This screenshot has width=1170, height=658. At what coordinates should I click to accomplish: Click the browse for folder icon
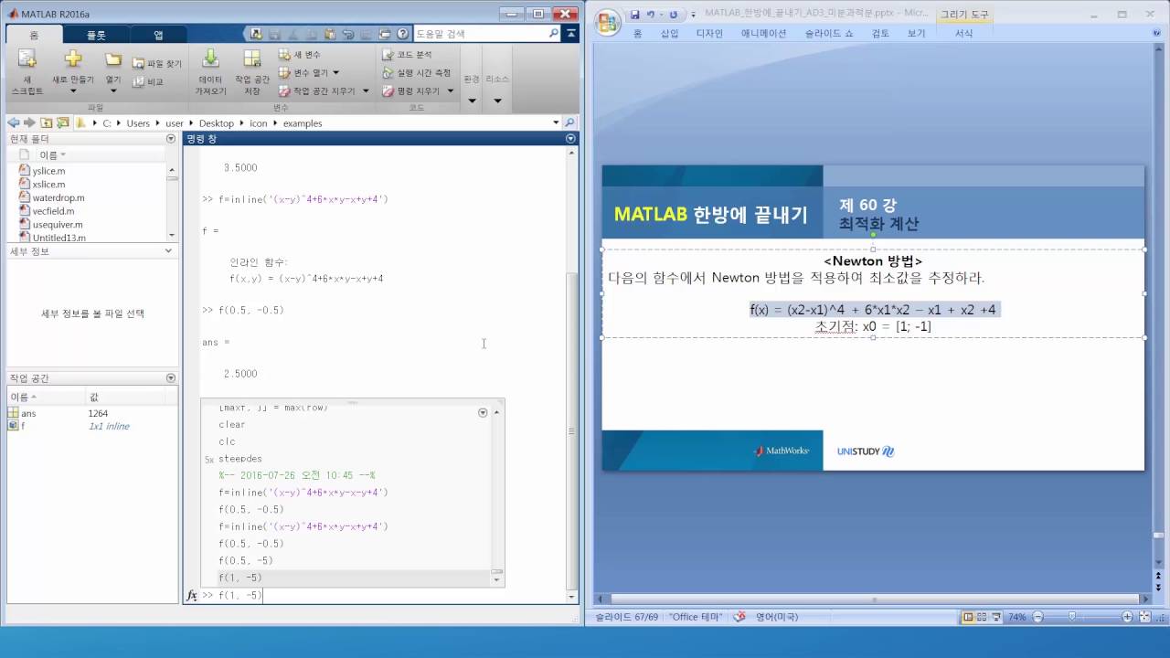pos(62,122)
